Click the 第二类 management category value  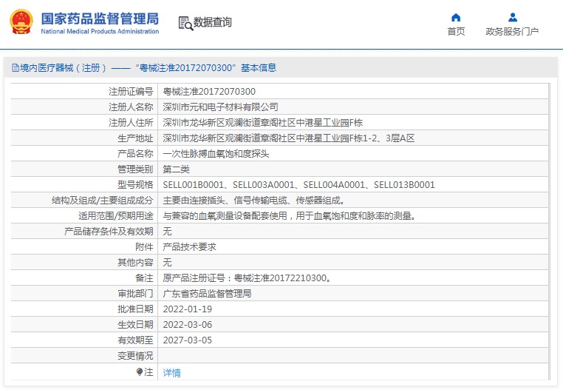pos(176,169)
